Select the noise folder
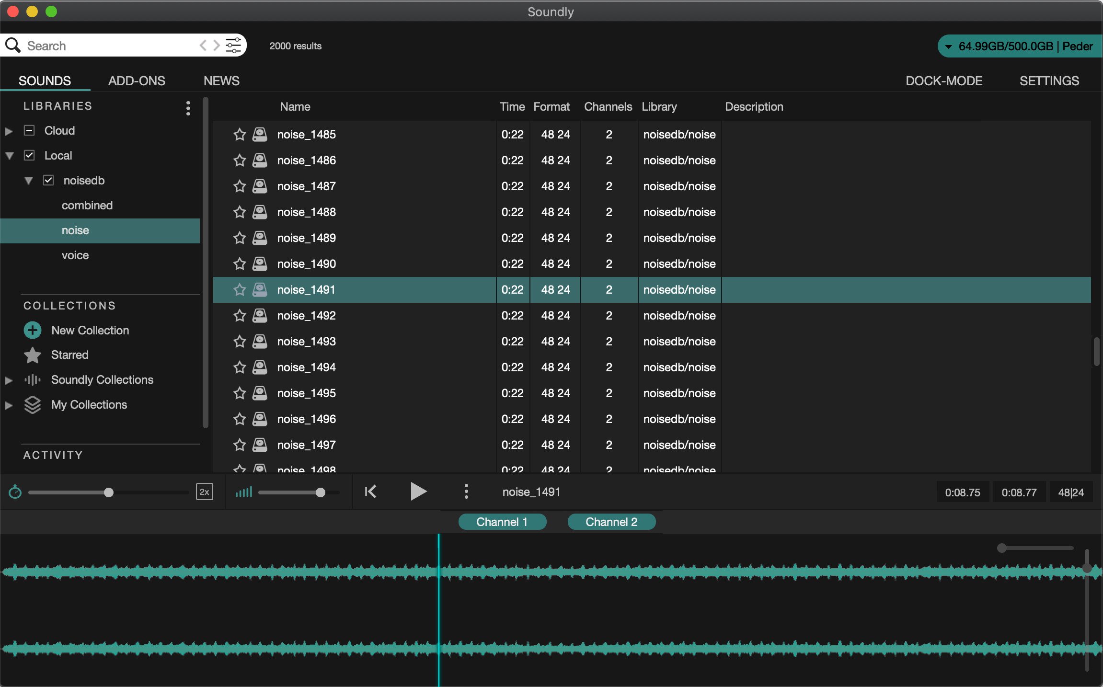Screen dimensions: 1103x687 pyautogui.click(x=100, y=230)
